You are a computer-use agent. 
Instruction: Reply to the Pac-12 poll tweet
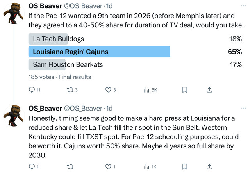[32, 90]
